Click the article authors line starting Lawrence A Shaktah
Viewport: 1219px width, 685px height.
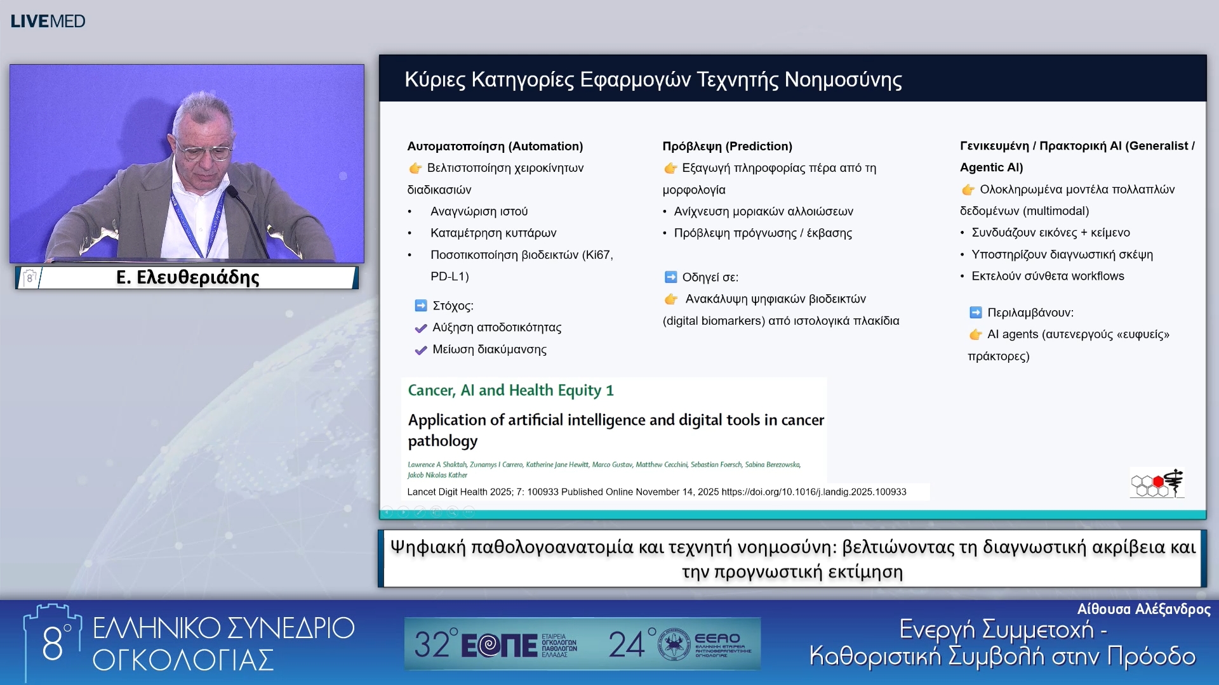(x=604, y=469)
